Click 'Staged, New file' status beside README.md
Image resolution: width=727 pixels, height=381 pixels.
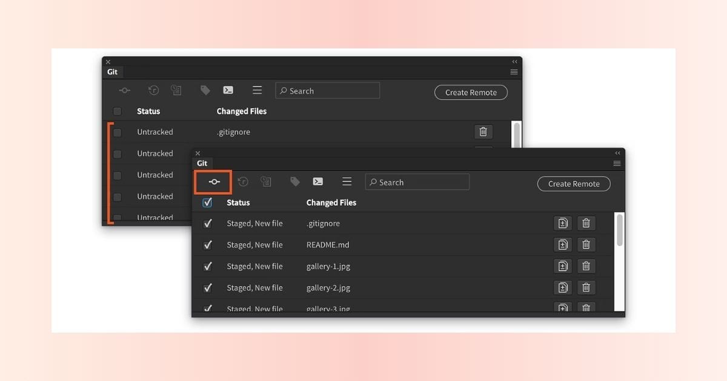254,245
